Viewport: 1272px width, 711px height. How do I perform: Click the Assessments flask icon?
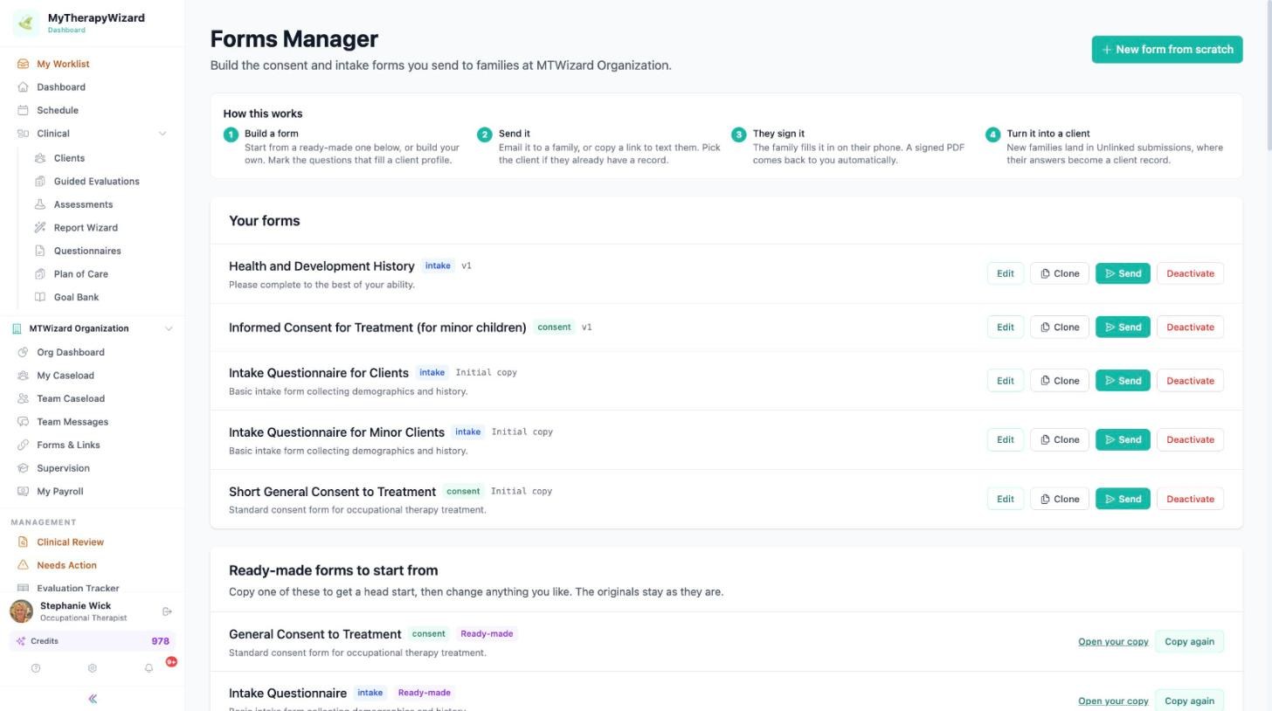(40, 204)
